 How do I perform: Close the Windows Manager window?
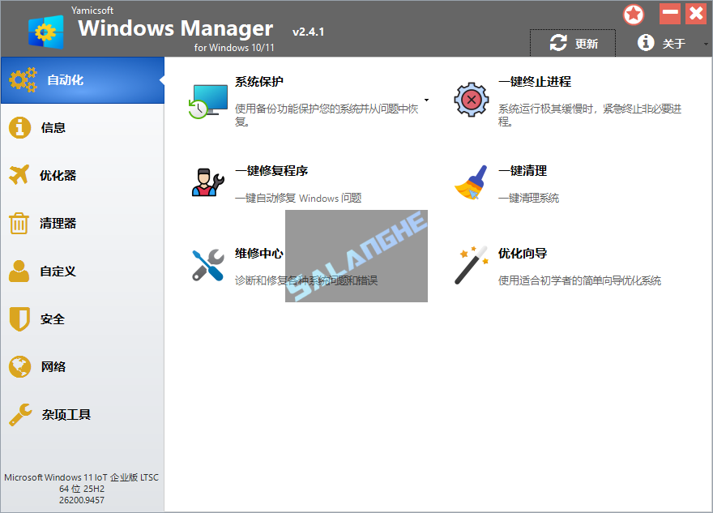[696, 14]
